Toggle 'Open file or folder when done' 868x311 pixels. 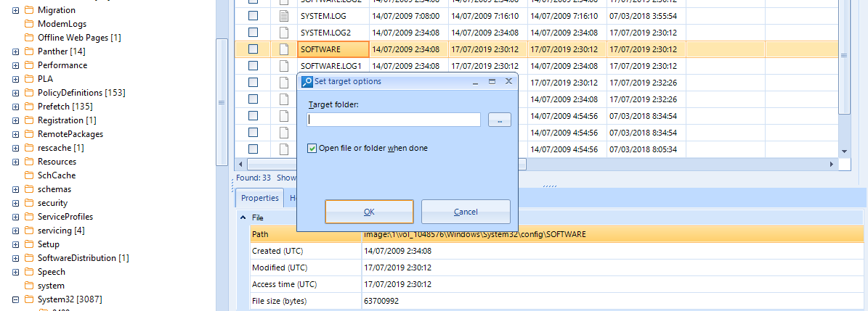(x=313, y=149)
